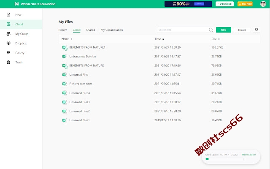Image resolution: width=270 pixels, height=169 pixels.
Task: Click the Import button
Action: pyautogui.click(x=242, y=30)
